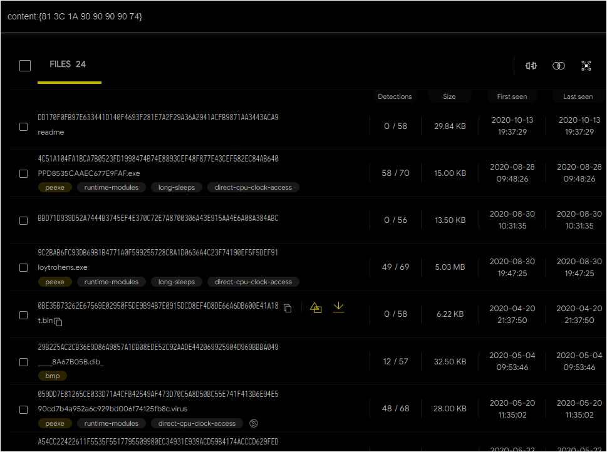Click the peexe tag on loytrohens.exe
Screen dimensions: 607x452
54,282
